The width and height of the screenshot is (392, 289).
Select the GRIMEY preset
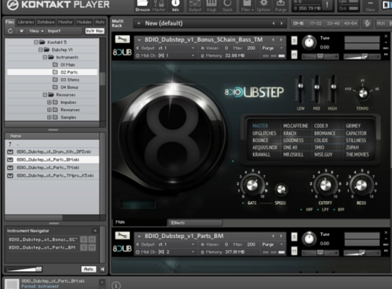[353, 126]
